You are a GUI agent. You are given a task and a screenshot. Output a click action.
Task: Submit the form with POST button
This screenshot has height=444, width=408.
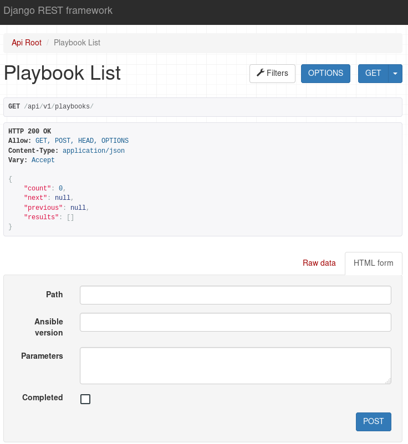(x=374, y=422)
